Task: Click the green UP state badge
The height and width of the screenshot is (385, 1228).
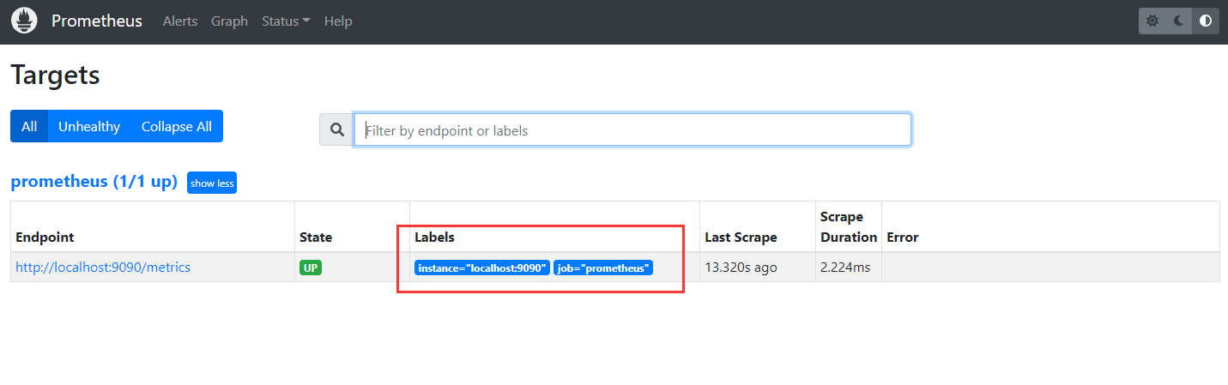Action: click(x=311, y=268)
